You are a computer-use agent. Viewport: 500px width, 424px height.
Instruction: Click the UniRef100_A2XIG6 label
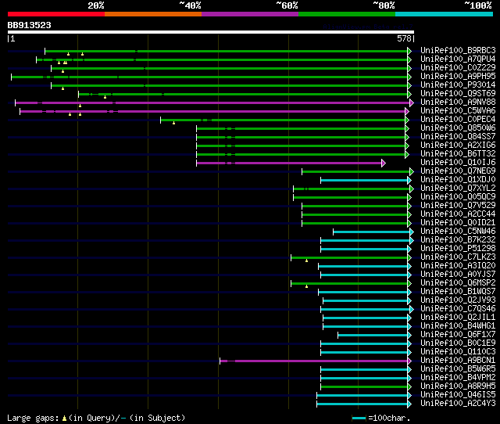[x=458, y=146]
